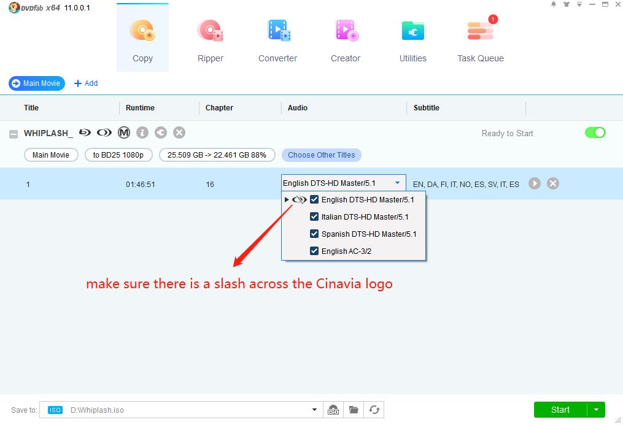
Task: Click the subtitle list EN, DA, FI, IT
Action: (x=466, y=184)
